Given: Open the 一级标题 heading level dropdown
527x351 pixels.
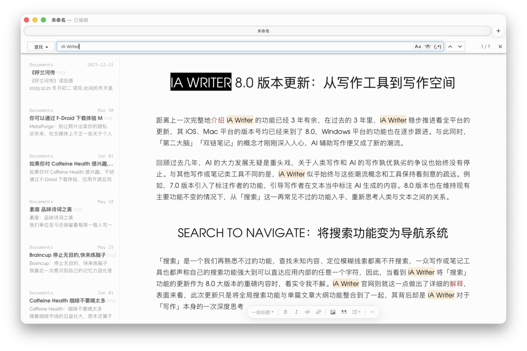Looking at the screenshot, I should [263, 312].
